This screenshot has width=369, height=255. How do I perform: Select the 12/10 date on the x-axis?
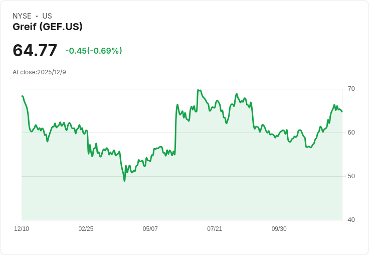22,229
